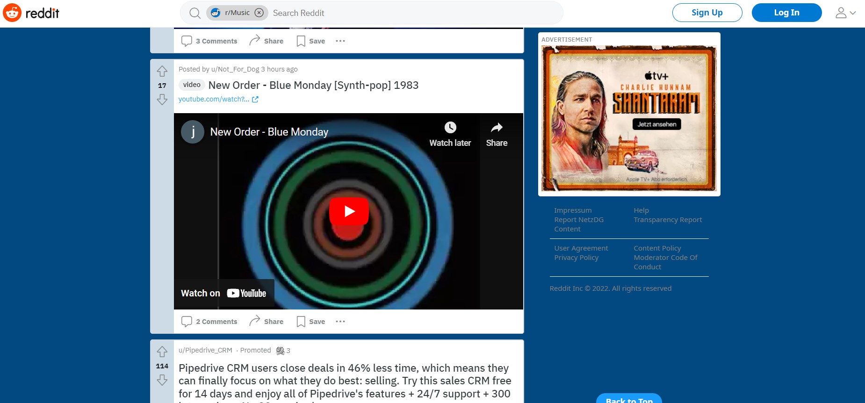This screenshot has height=403, width=865.
Task: Click the video flair tag
Action: 192,85
